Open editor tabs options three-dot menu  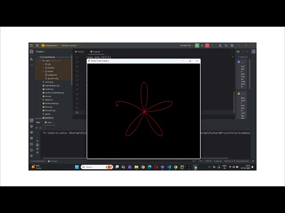232,51
